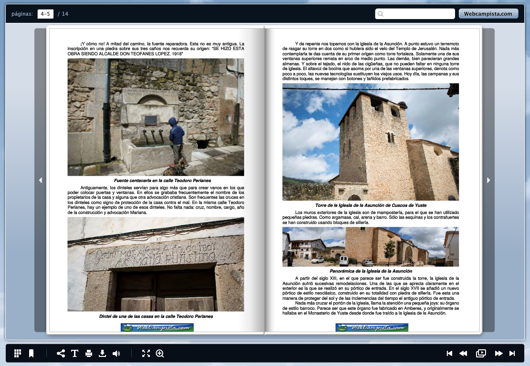The height and width of the screenshot is (366, 530).
Task: Click the fountain photo on the left page
Action: (156, 117)
